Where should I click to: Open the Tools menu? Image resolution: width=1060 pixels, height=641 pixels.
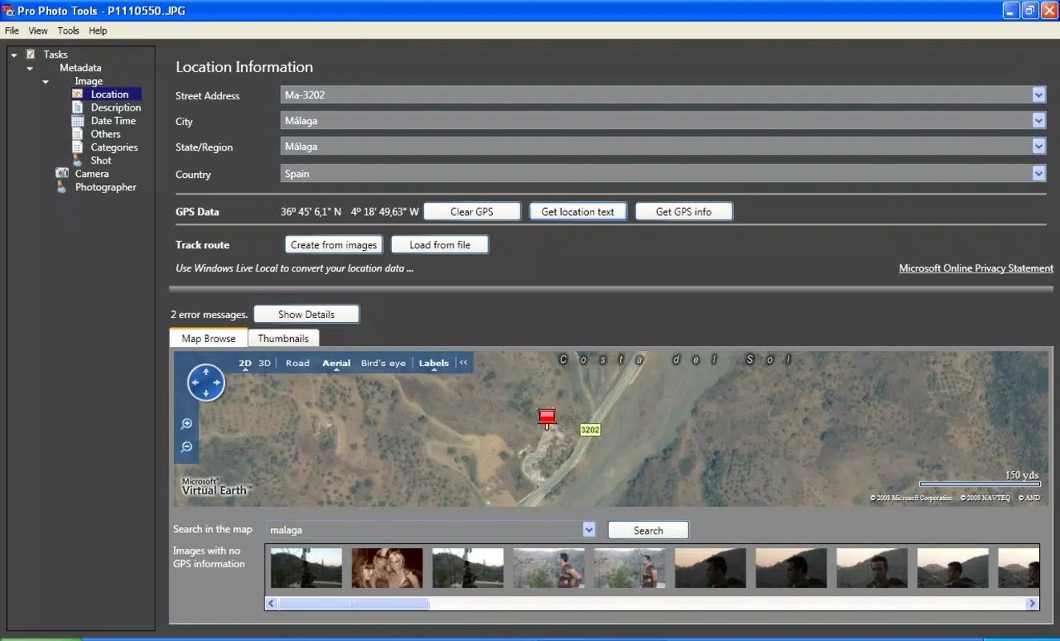tap(68, 30)
